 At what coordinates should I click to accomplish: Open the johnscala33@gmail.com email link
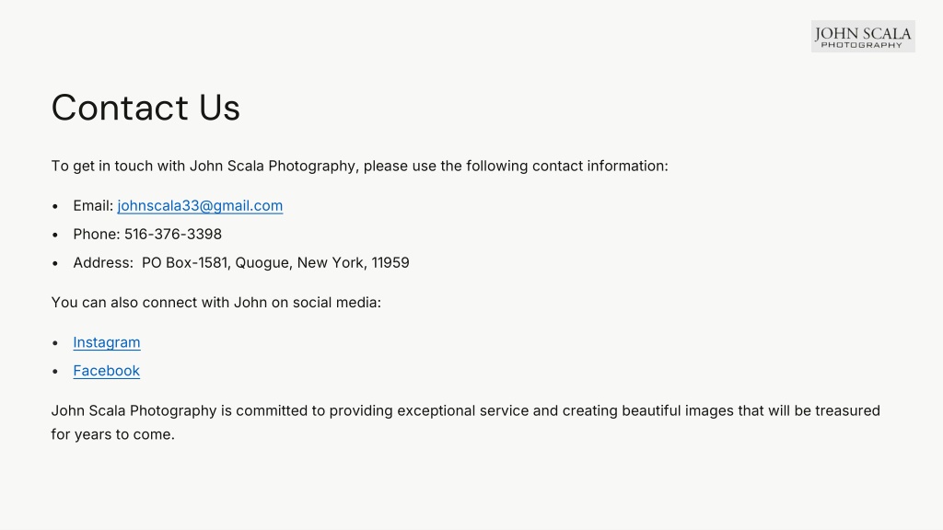click(x=200, y=205)
